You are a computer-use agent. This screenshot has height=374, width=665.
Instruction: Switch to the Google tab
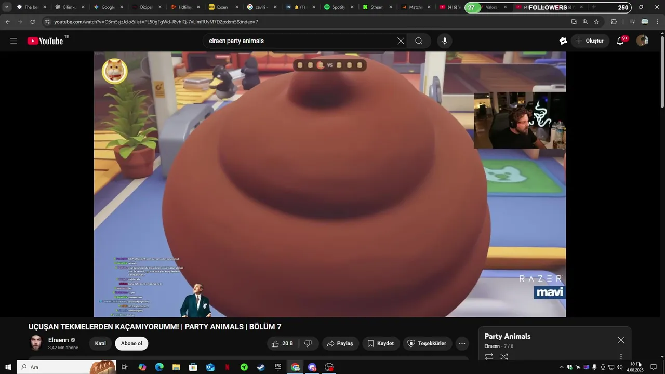point(108,7)
